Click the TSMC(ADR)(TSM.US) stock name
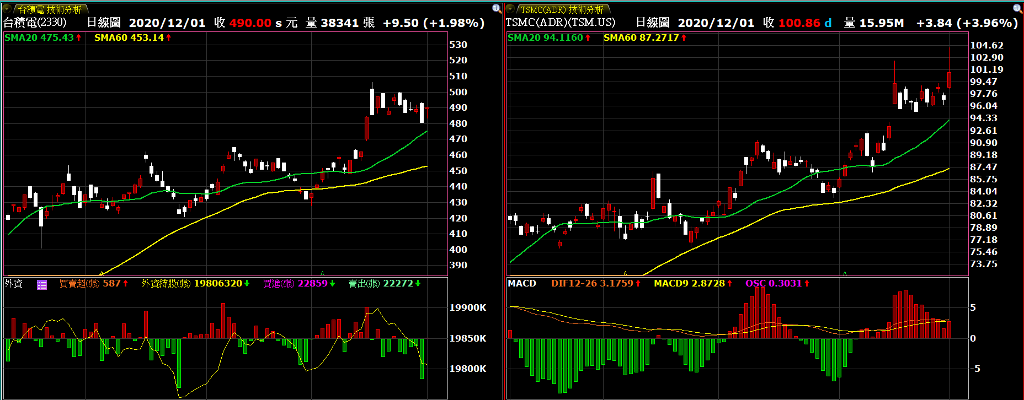The image size is (1024, 400). 561,23
